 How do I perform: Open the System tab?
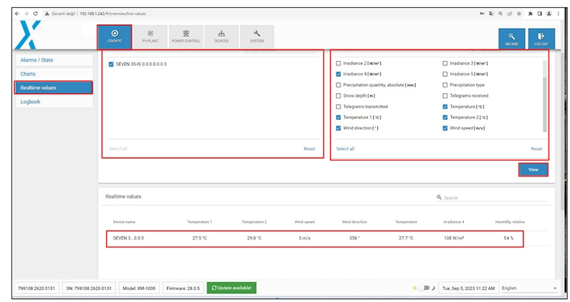point(257,37)
